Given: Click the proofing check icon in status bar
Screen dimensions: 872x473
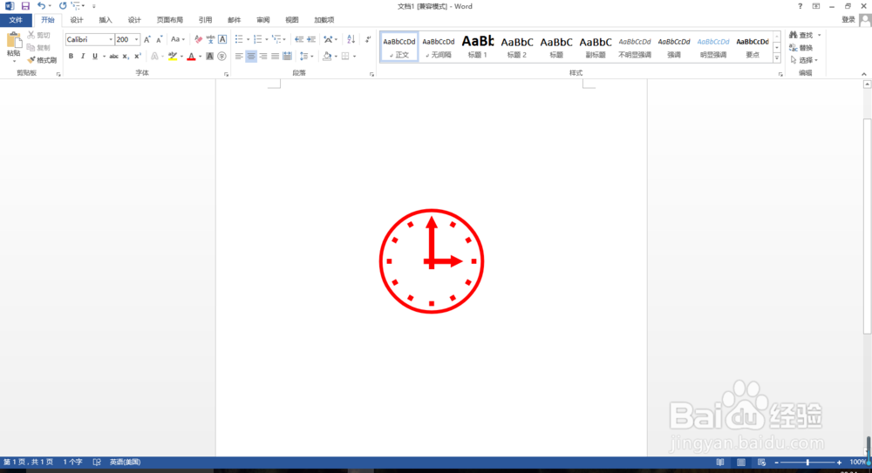Looking at the screenshot, I should tap(97, 463).
